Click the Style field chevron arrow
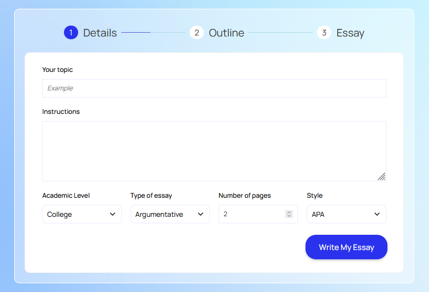 [377, 214]
